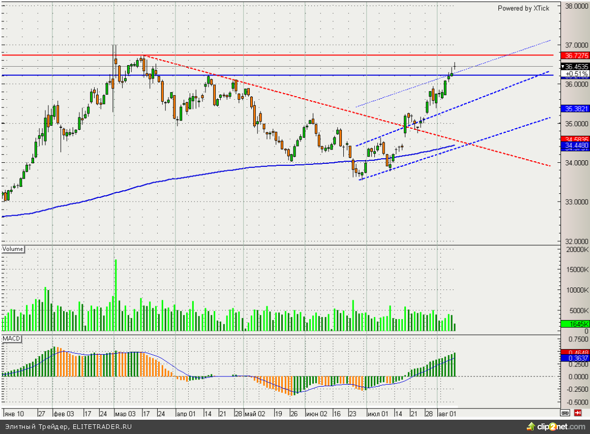Select the red 36.7275 price level tag
The width and height of the screenshot is (590, 434).
click(575, 55)
